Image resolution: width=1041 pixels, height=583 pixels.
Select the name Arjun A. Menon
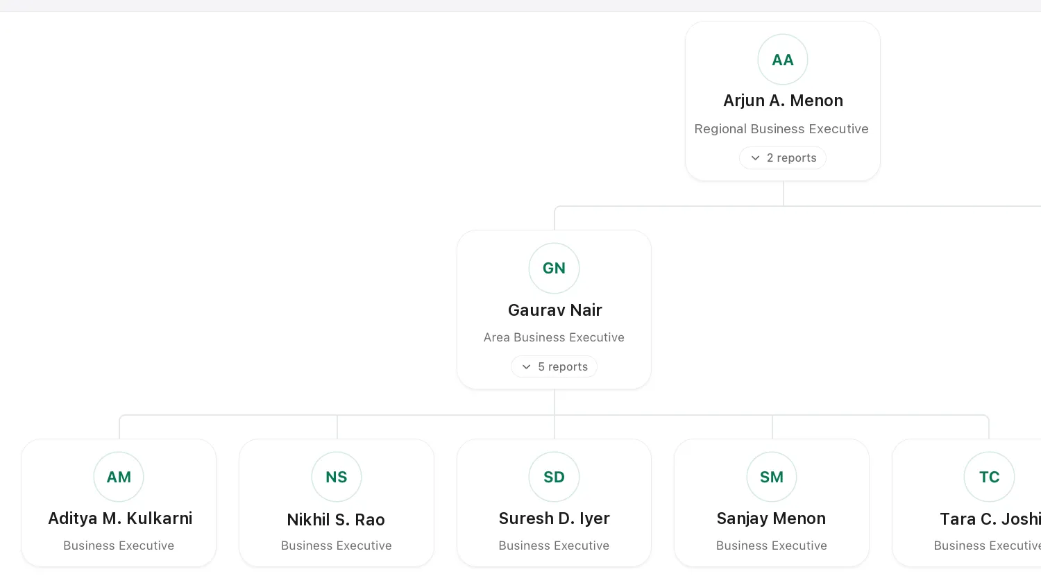coord(783,101)
